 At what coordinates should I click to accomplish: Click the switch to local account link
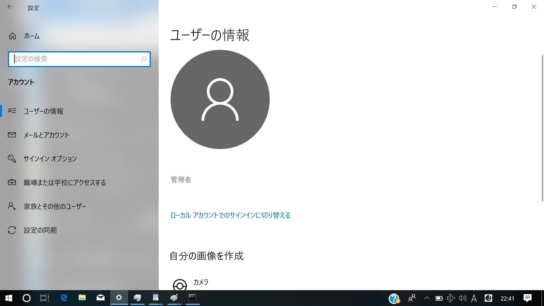click(230, 215)
